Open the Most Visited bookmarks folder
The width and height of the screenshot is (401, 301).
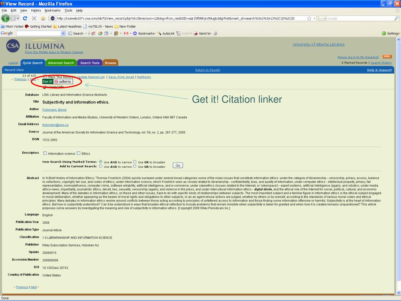point(12,26)
